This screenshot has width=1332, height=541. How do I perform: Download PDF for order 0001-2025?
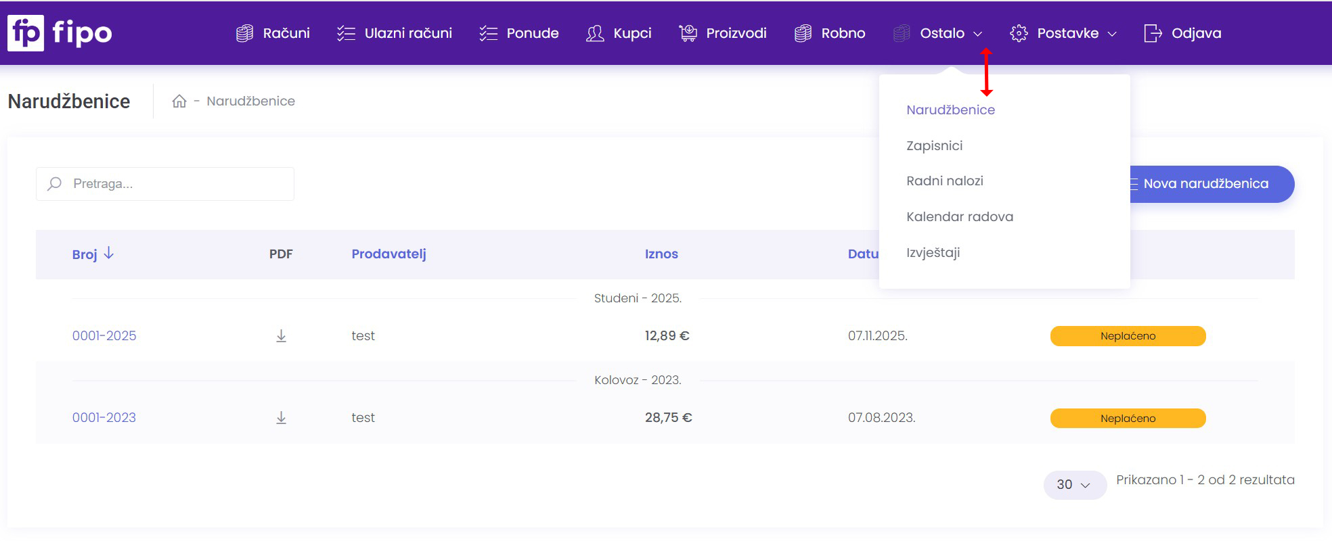pyautogui.click(x=281, y=336)
